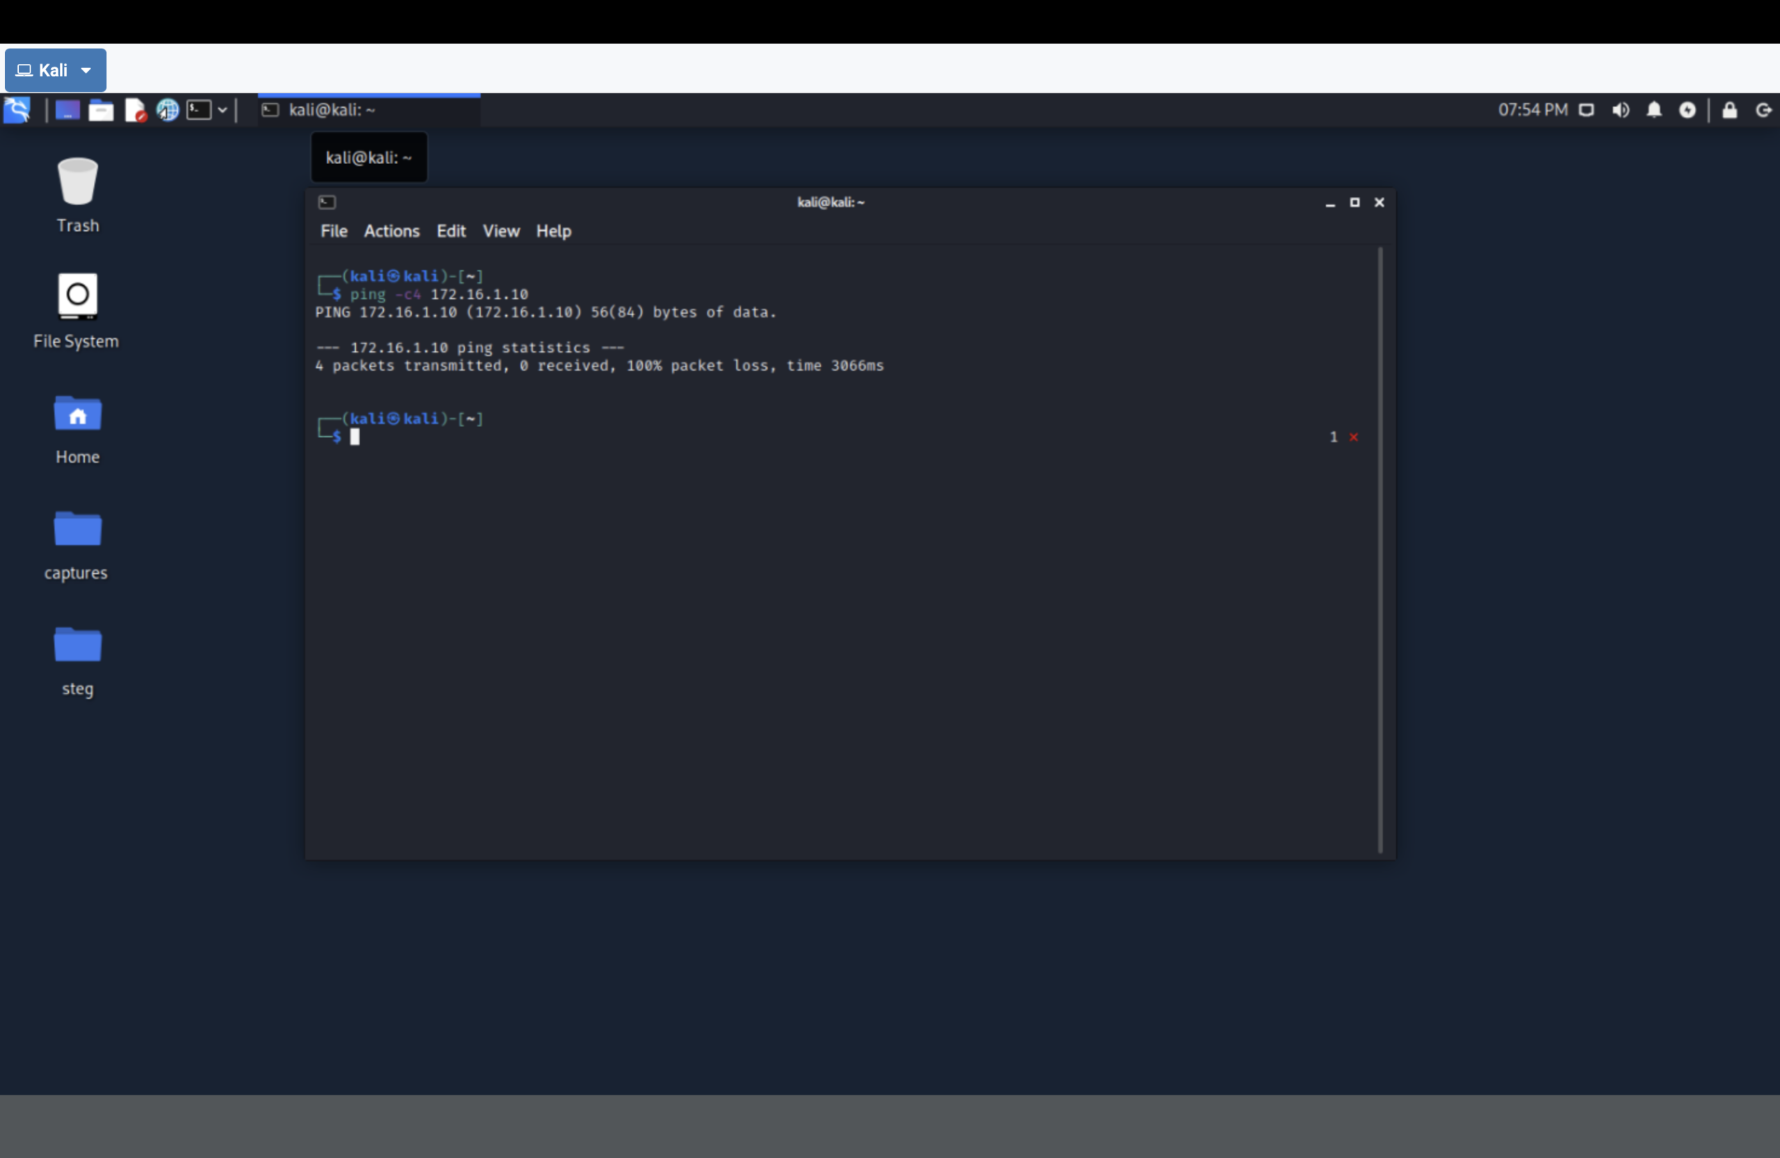Open the terminal Actions menu

pos(391,231)
